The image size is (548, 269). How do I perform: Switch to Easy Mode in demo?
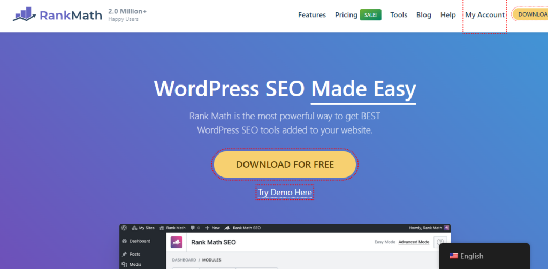point(385,242)
